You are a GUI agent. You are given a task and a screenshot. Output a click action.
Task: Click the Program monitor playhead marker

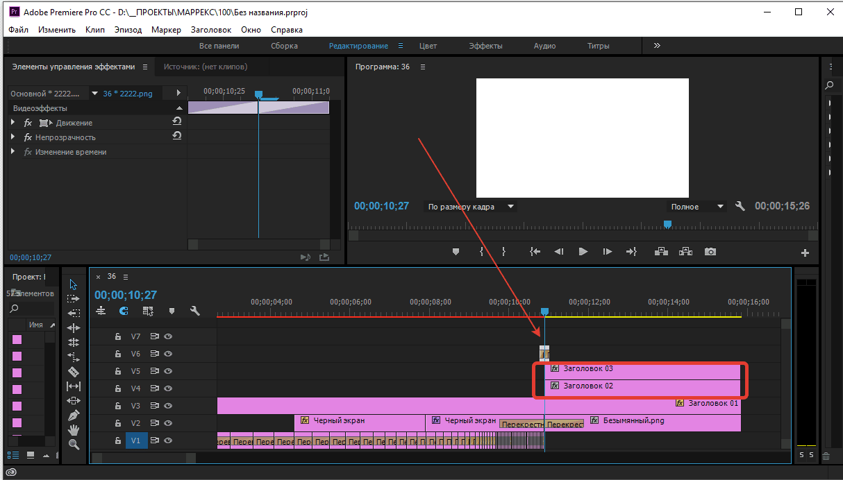[x=667, y=224]
